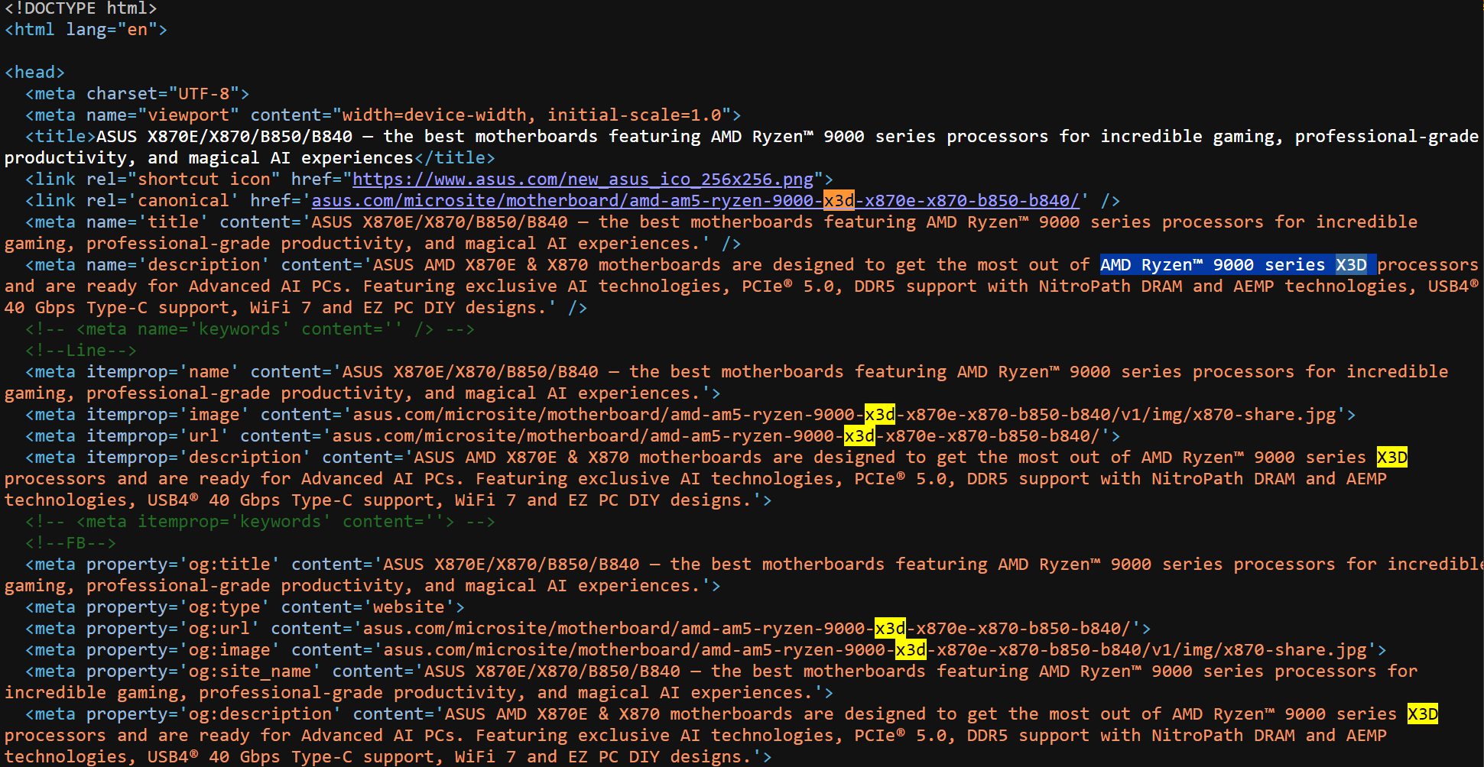The width and height of the screenshot is (1484, 767).
Task: Click the <html lang="en"> tag
Action: pos(86,30)
